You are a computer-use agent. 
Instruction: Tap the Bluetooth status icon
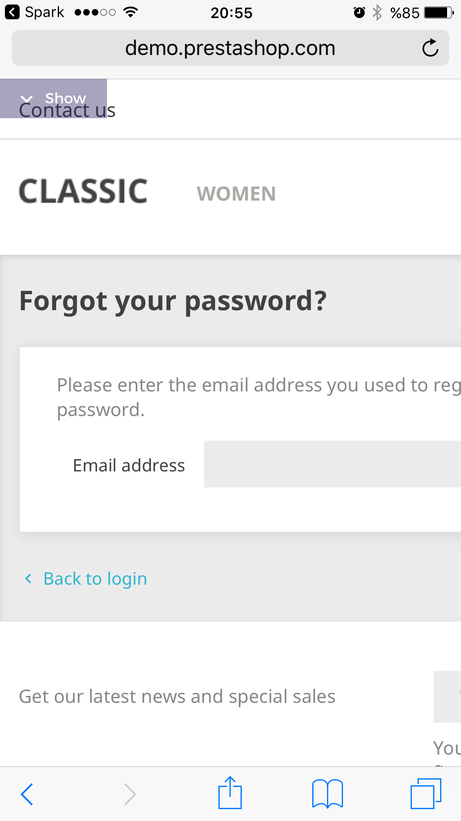[x=377, y=13]
